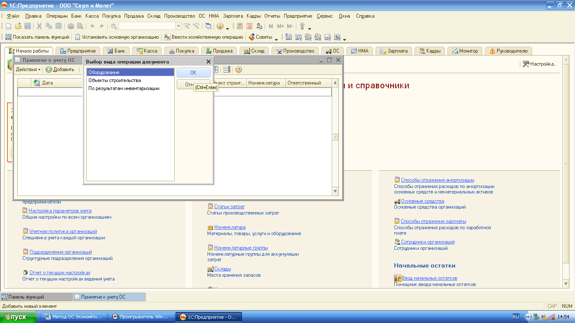Switch to the Производство tab
Viewport: 575px width, 323px height.
(295, 51)
